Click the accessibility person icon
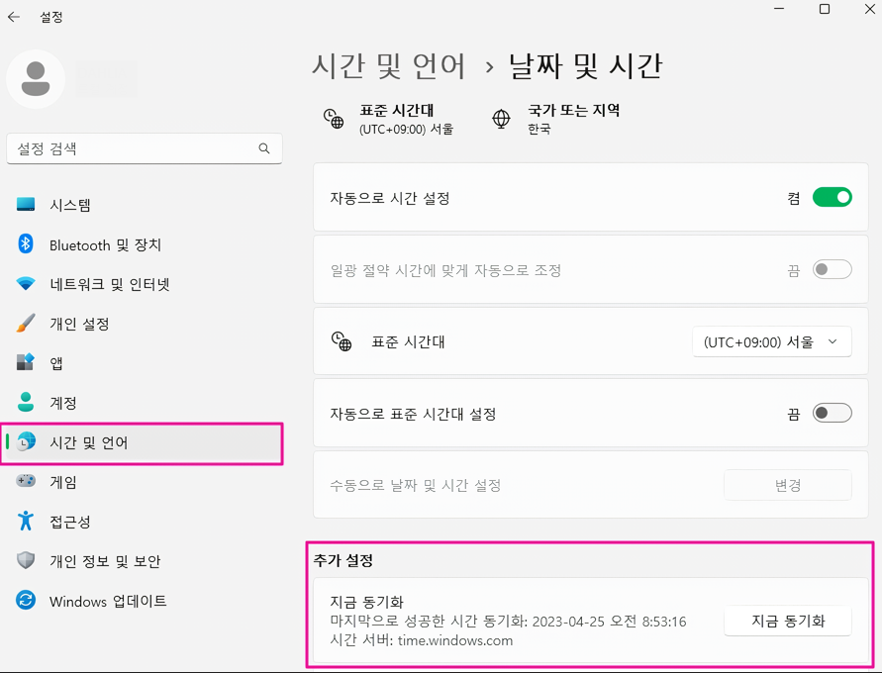The height and width of the screenshot is (673, 882). pyautogui.click(x=26, y=522)
